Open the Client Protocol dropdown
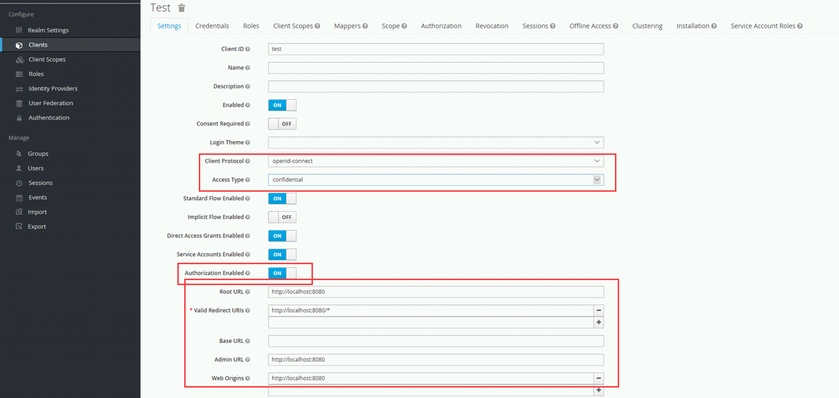Screen dimensions: 839x398 pyautogui.click(x=436, y=161)
